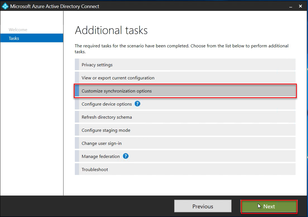
Task: Select the Manage federation task
Action: pos(101,157)
